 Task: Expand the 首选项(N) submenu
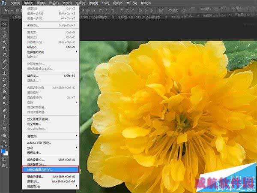(x=51, y=187)
